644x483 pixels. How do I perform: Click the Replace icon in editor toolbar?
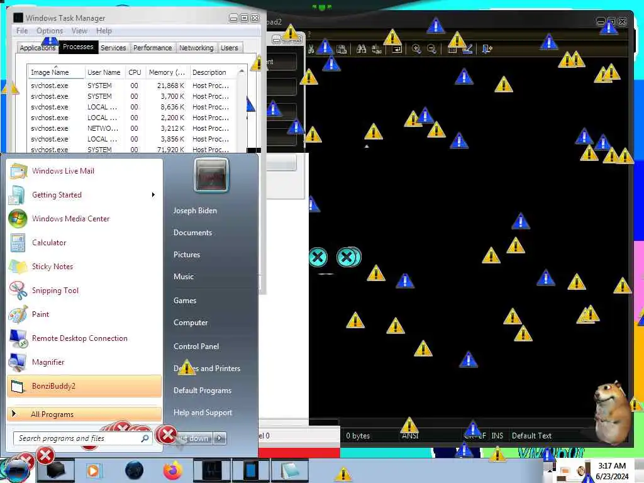(377, 49)
